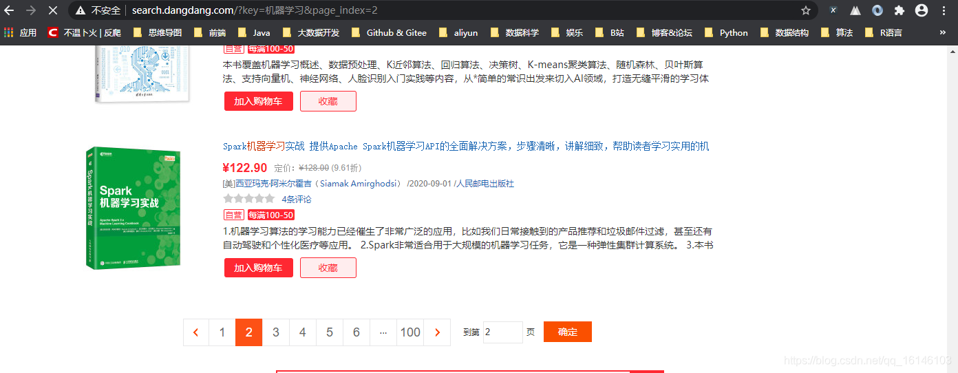Bookmark this page with the star icon

(806, 10)
